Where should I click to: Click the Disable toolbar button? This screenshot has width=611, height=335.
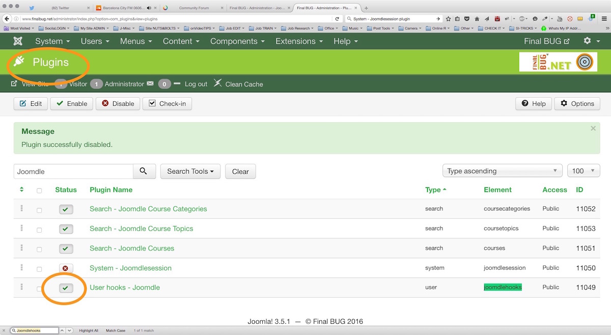118,104
